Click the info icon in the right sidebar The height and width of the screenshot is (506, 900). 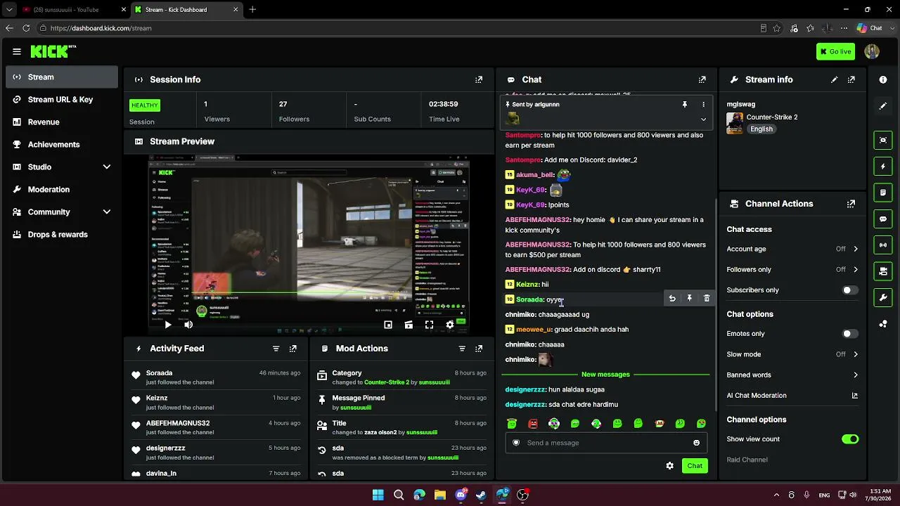pyautogui.click(x=883, y=80)
